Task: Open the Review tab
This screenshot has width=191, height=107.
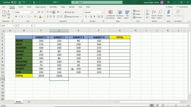Action: (72, 7)
